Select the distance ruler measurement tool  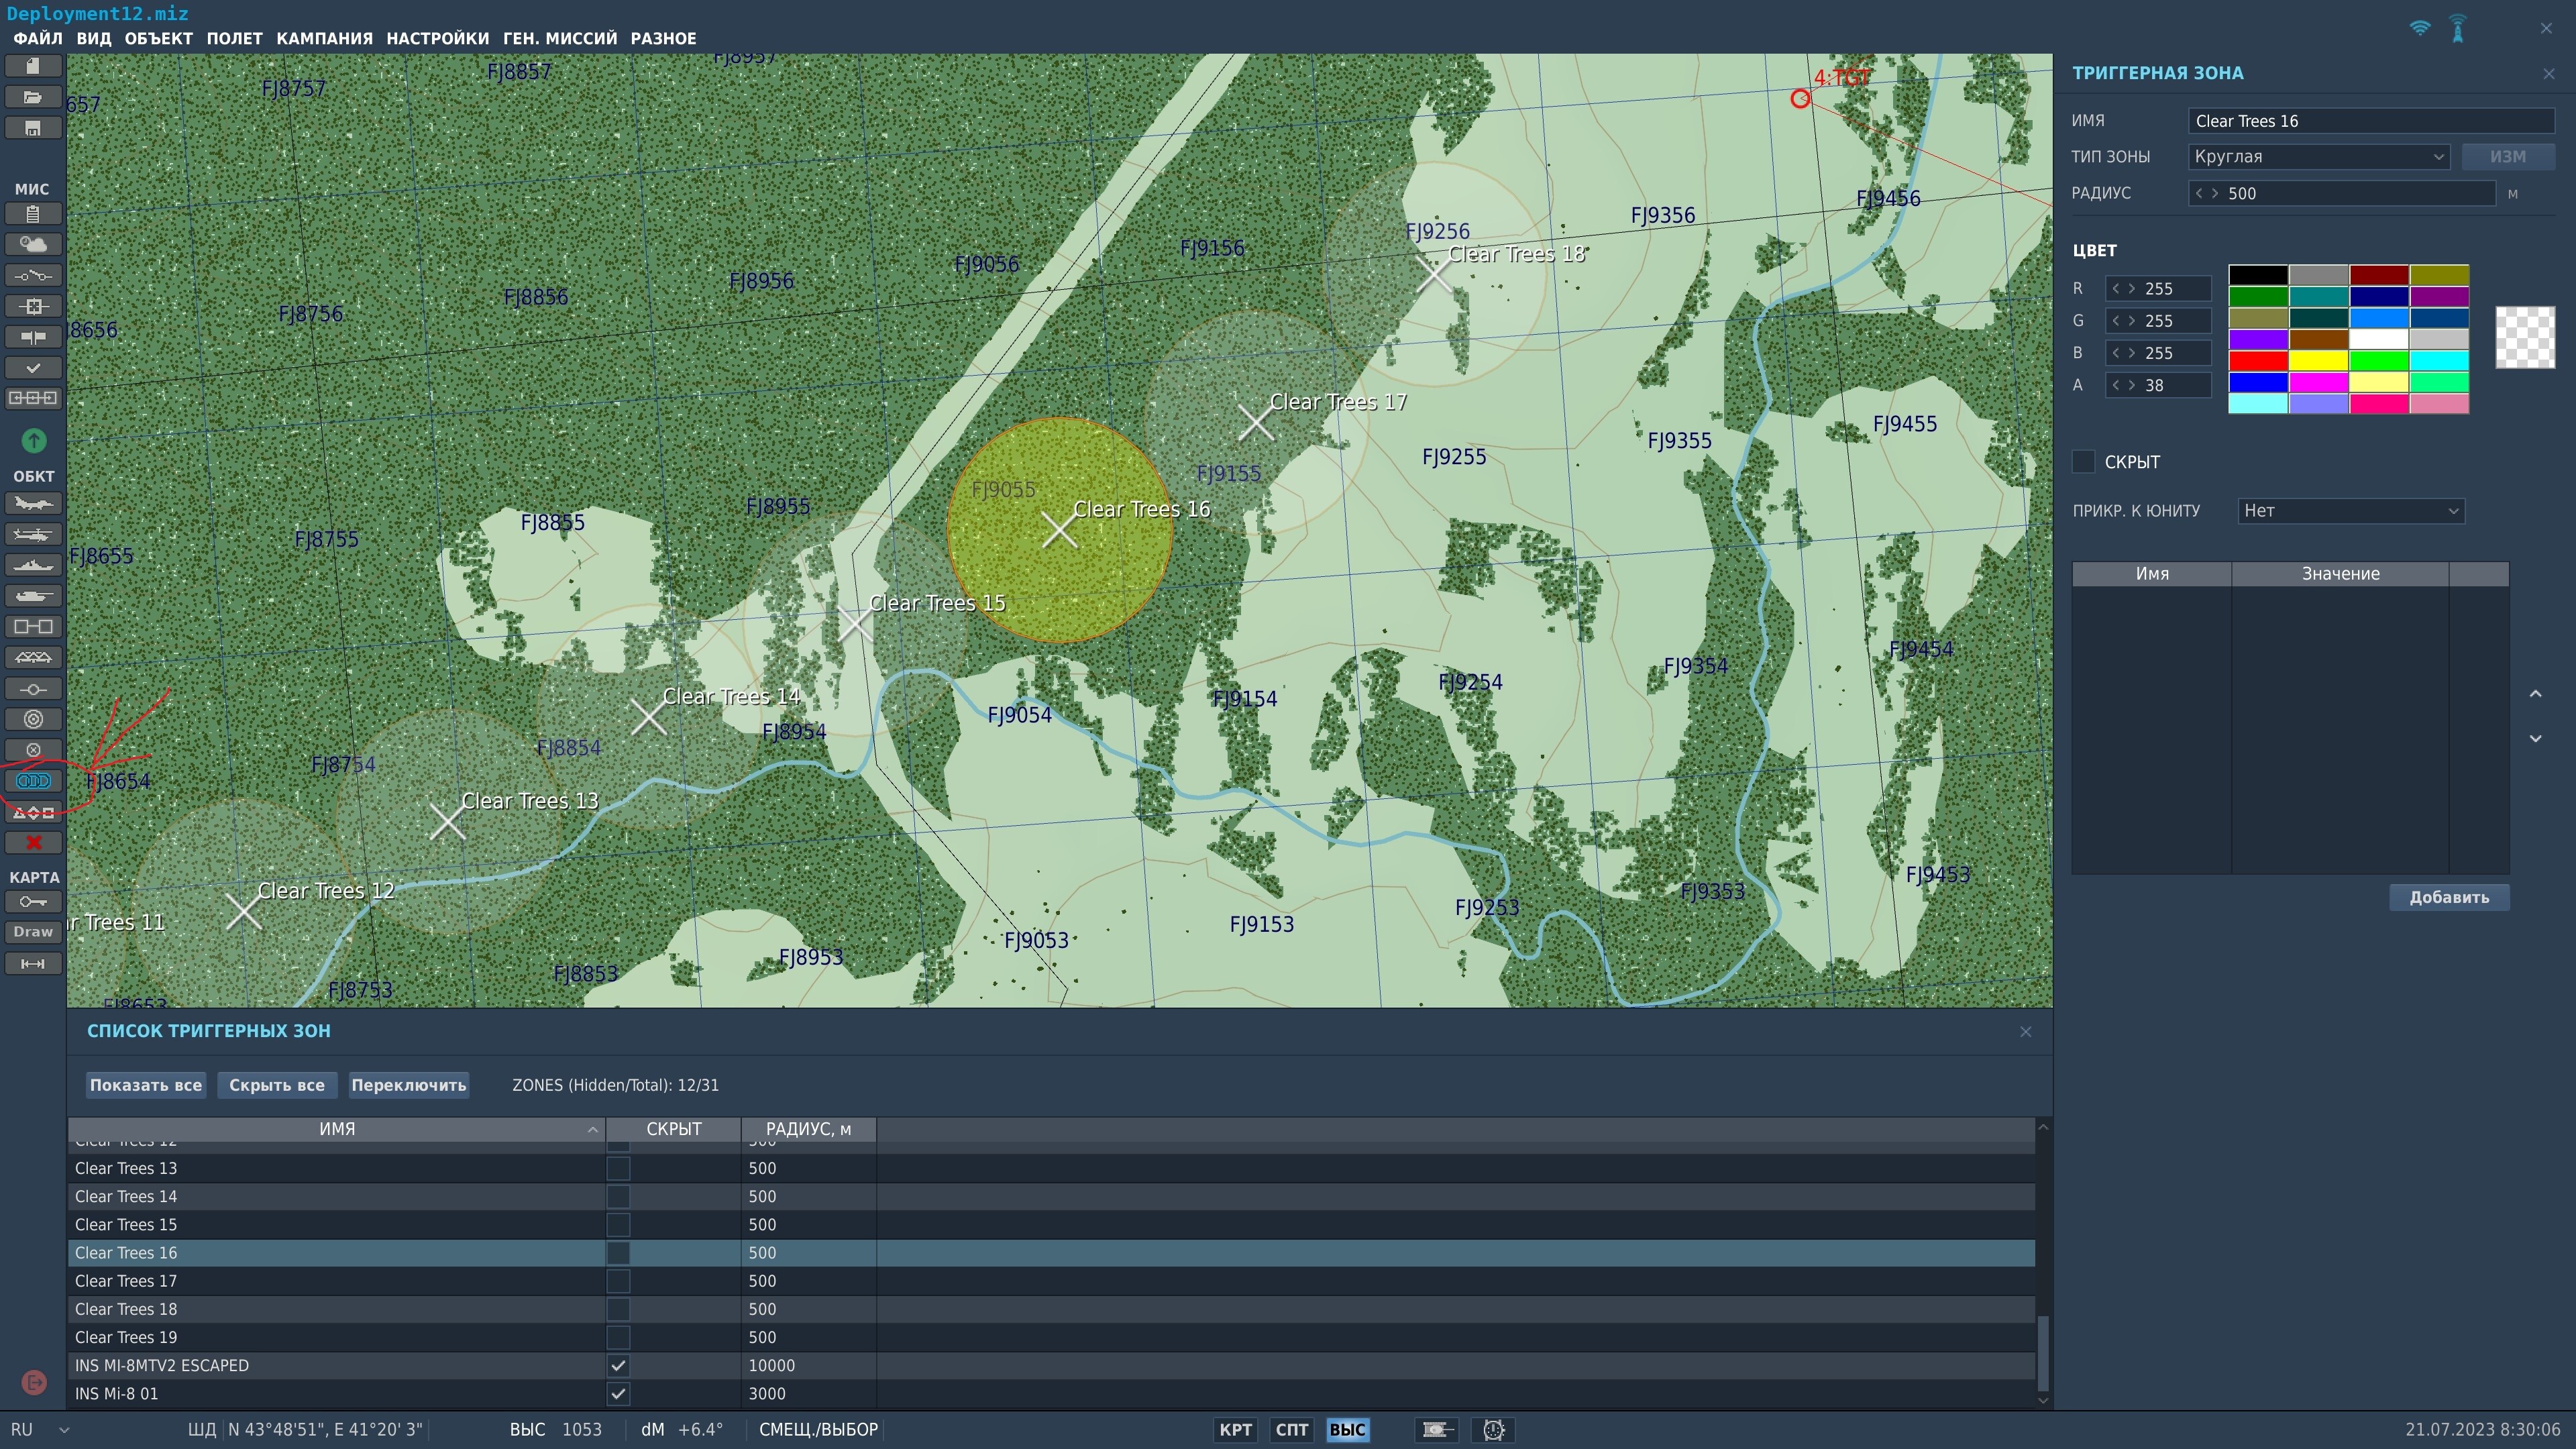pyautogui.click(x=33, y=964)
